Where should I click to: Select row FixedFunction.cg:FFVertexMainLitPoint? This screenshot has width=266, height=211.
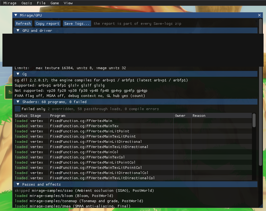[133, 131]
